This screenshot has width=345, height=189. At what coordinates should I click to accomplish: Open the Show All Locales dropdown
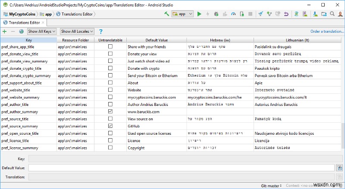point(77,31)
